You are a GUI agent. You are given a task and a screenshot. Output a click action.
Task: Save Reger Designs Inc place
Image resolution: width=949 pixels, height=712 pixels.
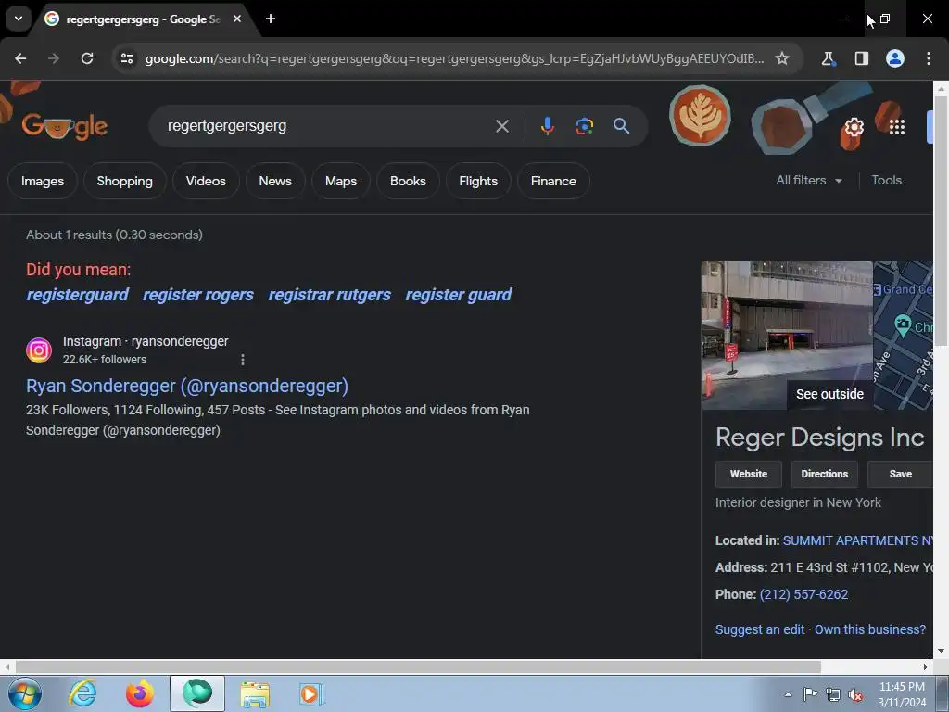(900, 474)
